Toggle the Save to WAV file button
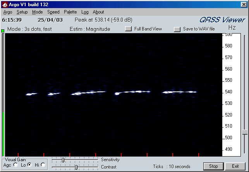Screen dimensions: 249x172 pos(177,29)
